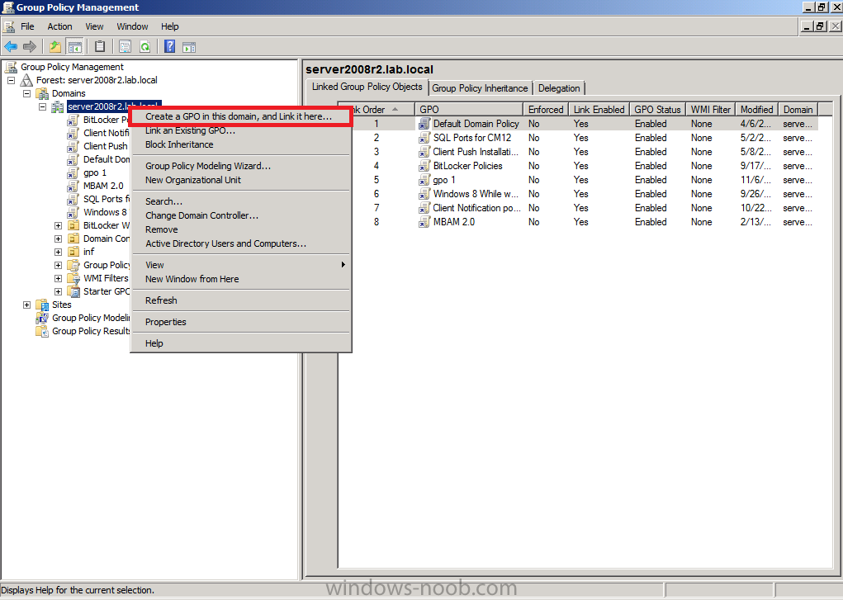Click the Starter GPOs folder icon
843x600 pixels.
point(73,292)
